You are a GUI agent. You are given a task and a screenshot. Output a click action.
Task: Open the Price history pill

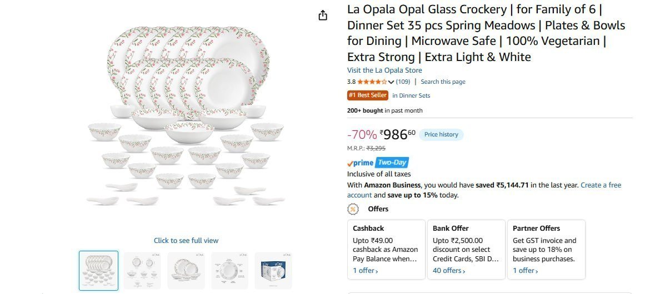(441, 135)
